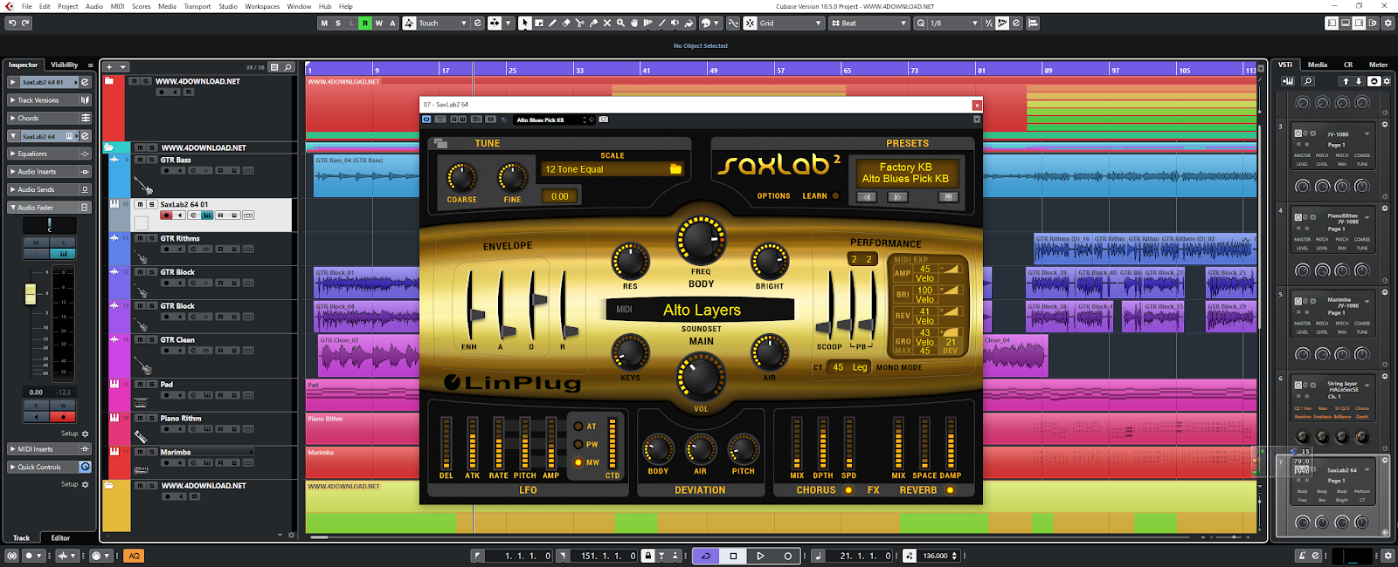Go to previous preset in SaxLab

point(867,197)
